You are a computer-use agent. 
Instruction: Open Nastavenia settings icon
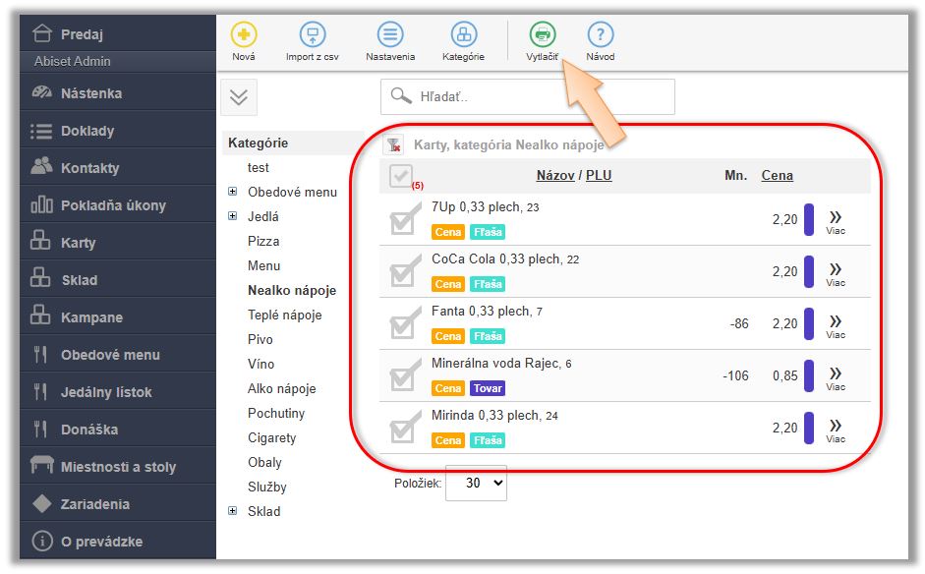(390, 35)
